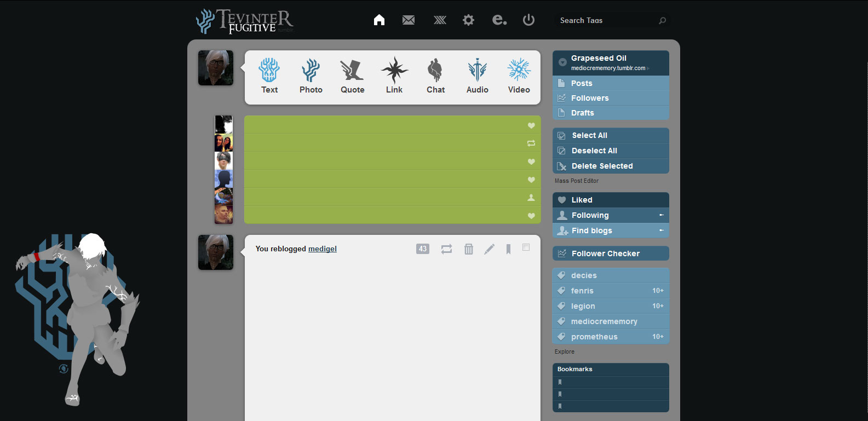Viewport: 868px width, 421px height.
Task: Delete the reblogged post with the trash icon
Action: point(469,249)
